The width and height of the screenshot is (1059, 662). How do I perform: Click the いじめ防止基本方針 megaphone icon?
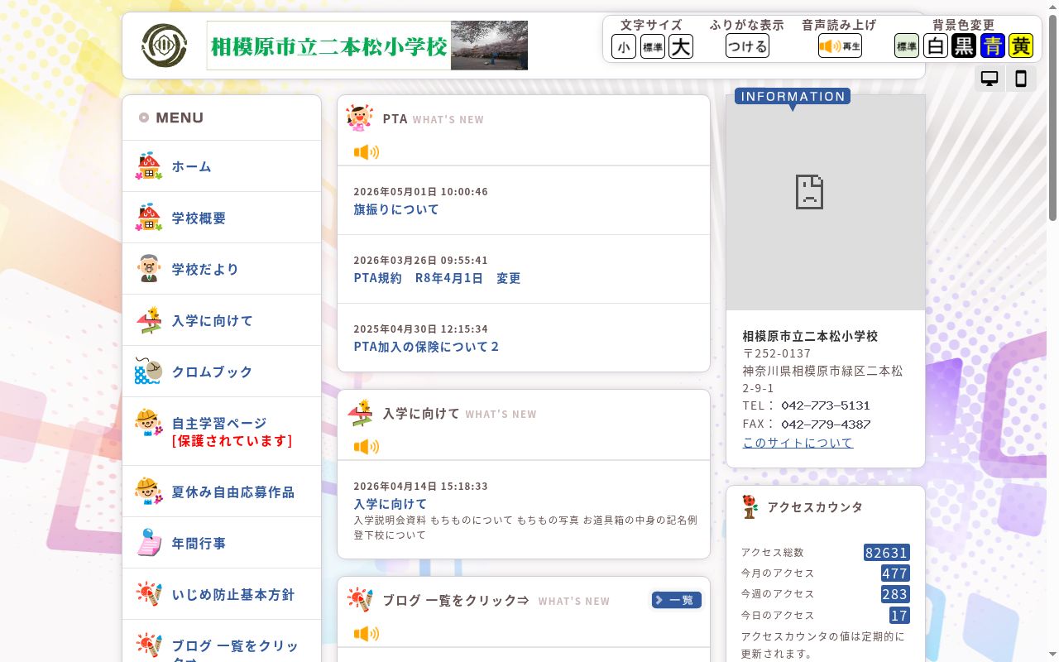pyautogui.click(x=149, y=595)
